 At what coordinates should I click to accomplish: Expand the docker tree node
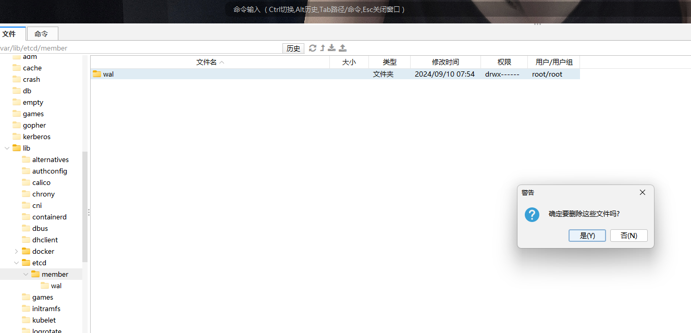coord(16,251)
